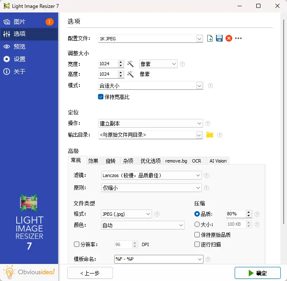Click the magic wand beside the 高度 field

pyautogui.click(x=130, y=74)
